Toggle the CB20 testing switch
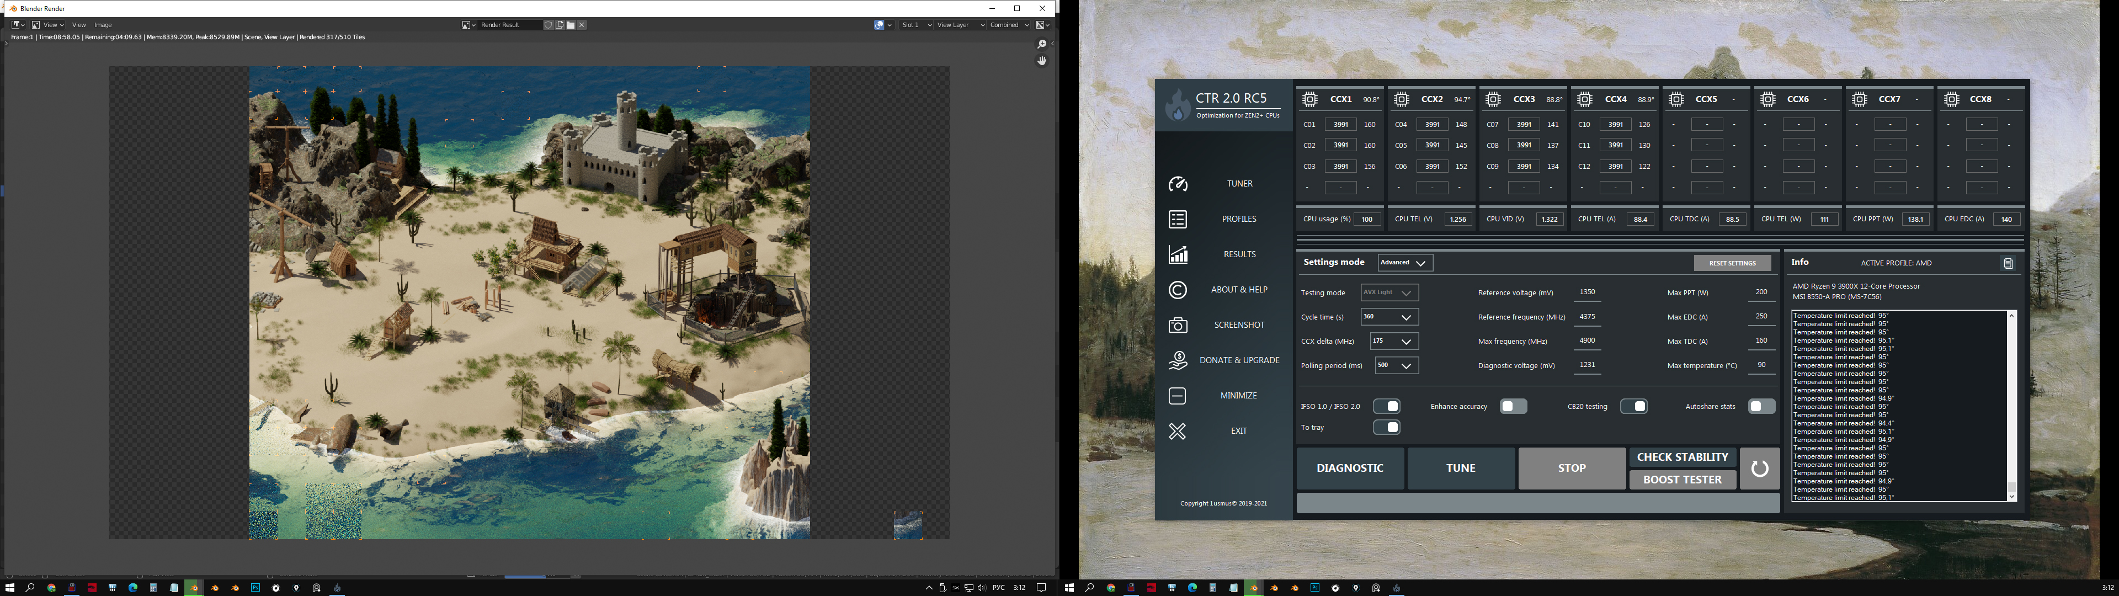The width and height of the screenshot is (2119, 596). click(1633, 407)
